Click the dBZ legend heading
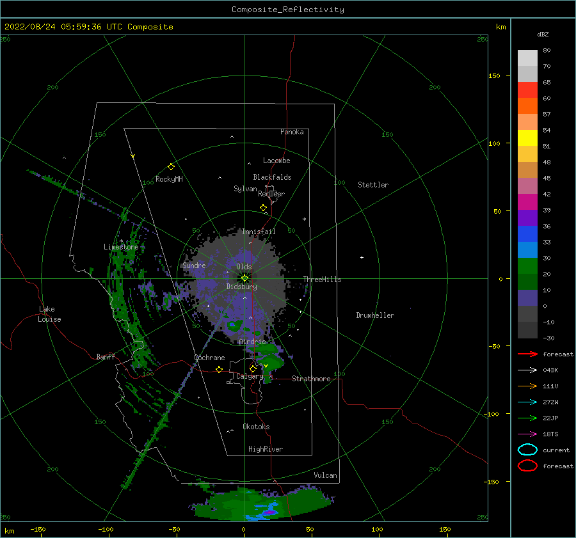Screen dimensions: 576x538 coord(543,34)
